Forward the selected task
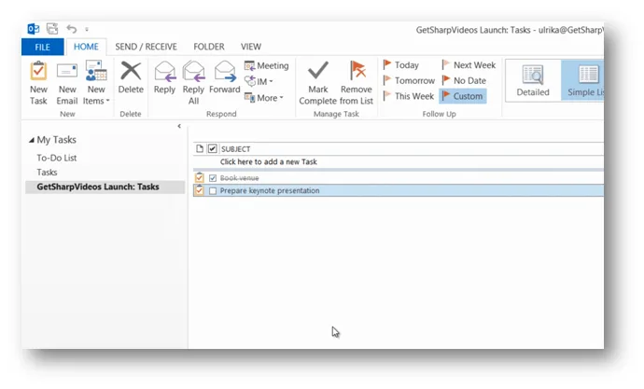 (x=225, y=78)
